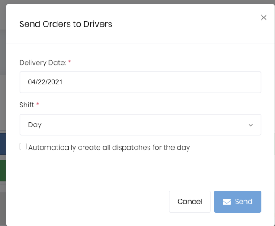Enable automatically create all dispatches checkbox
The height and width of the screenshot is (226, 275).
[23, 146]
